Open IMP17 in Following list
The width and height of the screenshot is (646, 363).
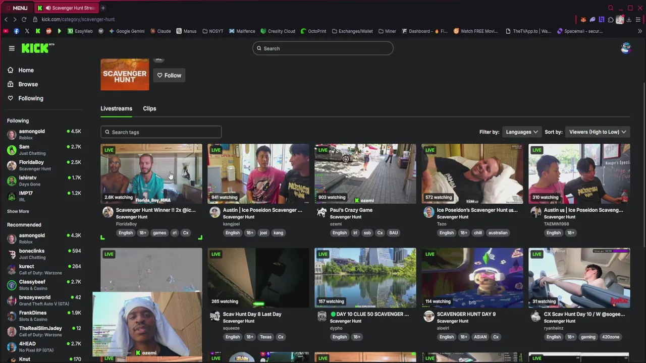click(x=44, y=196)
